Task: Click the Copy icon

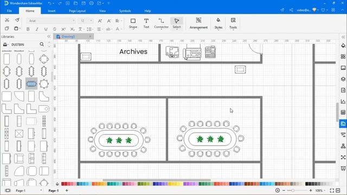Action: 7,29
